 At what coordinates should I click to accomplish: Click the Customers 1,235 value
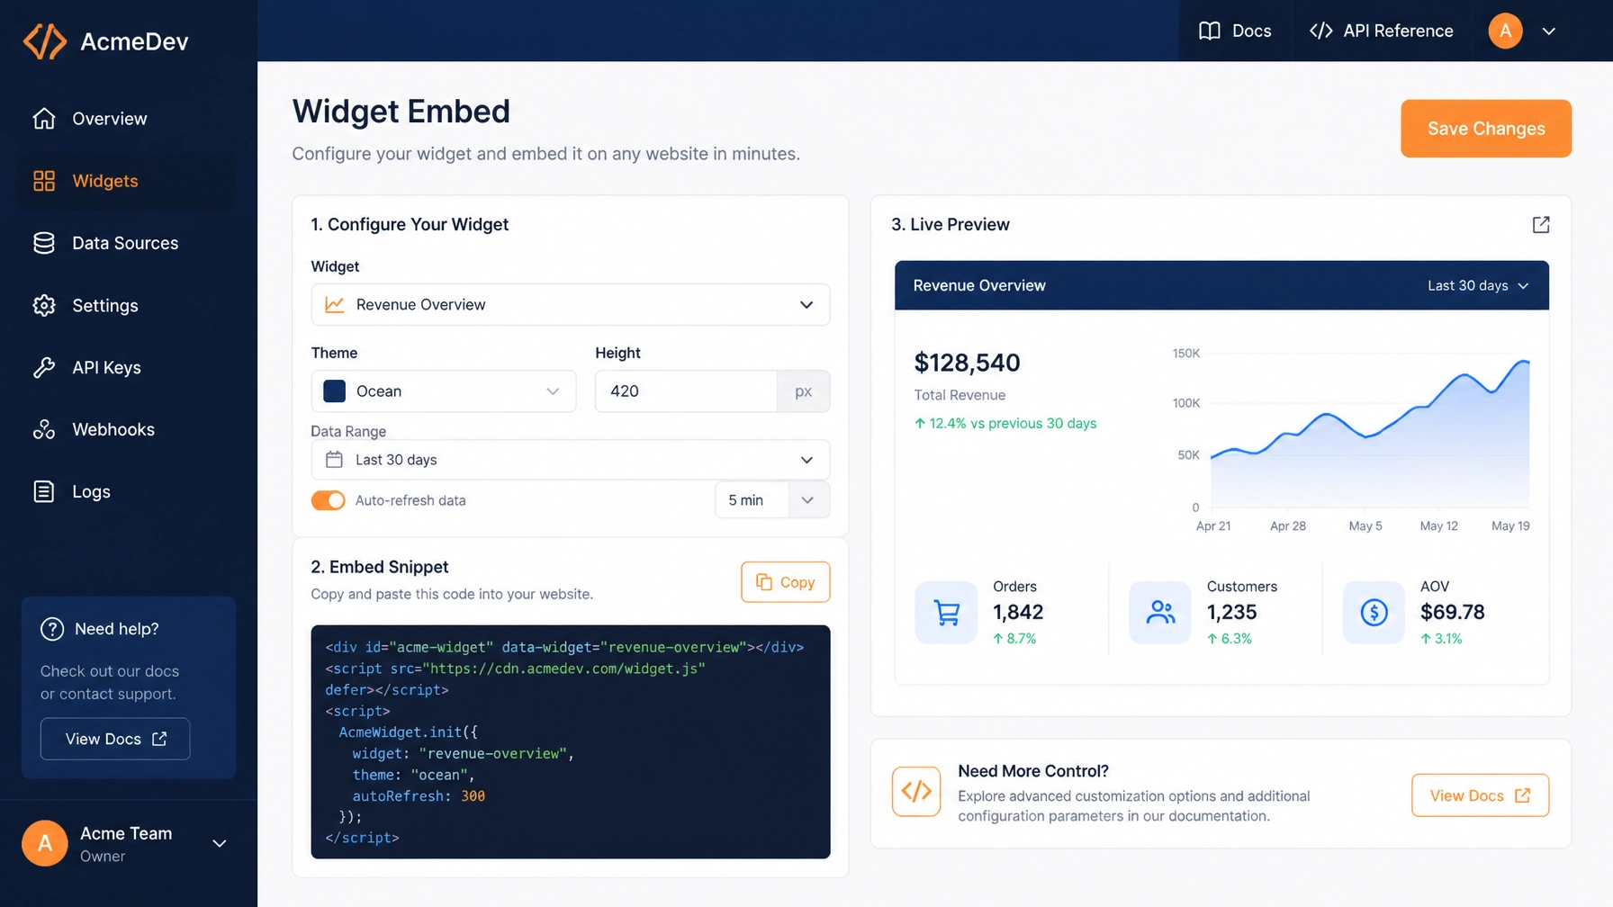tap(1231, 612)
